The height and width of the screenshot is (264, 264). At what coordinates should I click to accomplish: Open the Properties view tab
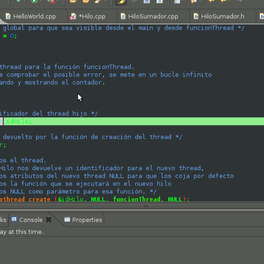pyautogui.click(x=84, y=220)
